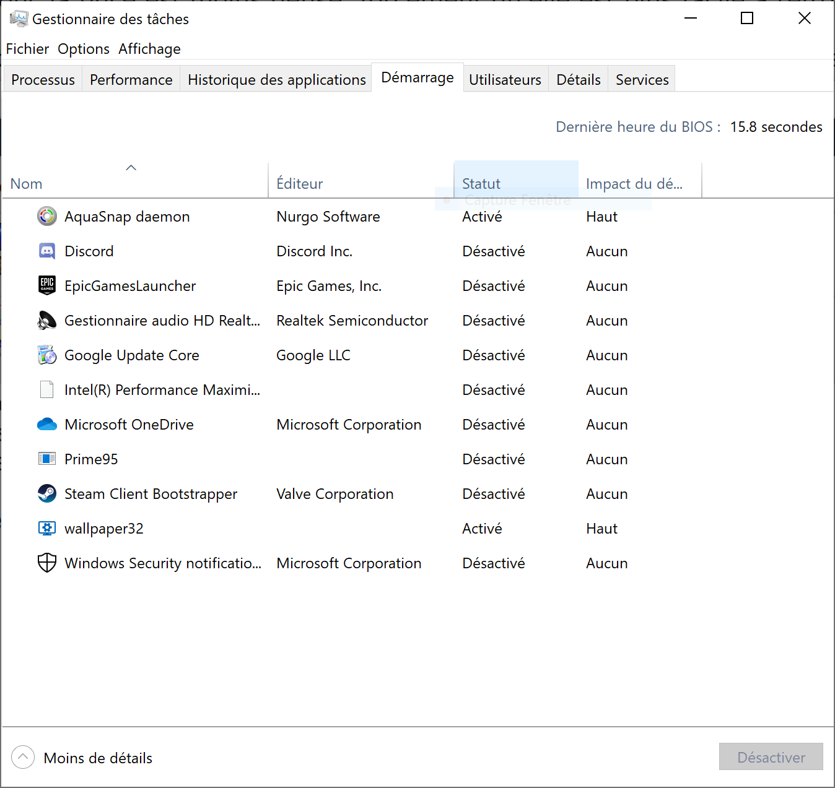Select the Google Update Core entry
This screenshot has height=788, width=835.
click(132, 355)
